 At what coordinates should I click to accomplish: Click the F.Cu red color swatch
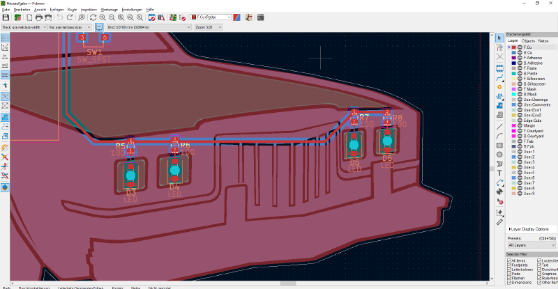(514, 47)
